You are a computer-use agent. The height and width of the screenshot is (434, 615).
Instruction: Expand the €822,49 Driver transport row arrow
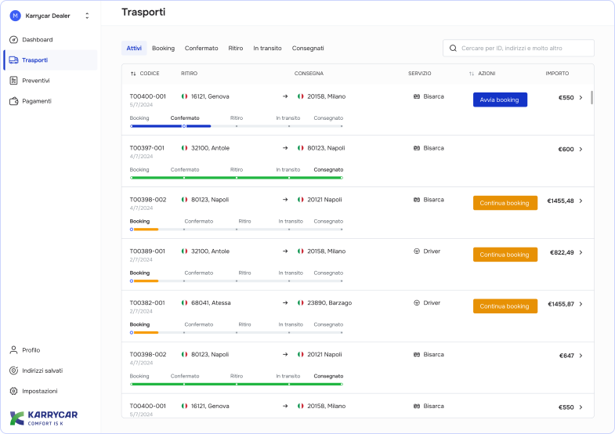[581, 252]
